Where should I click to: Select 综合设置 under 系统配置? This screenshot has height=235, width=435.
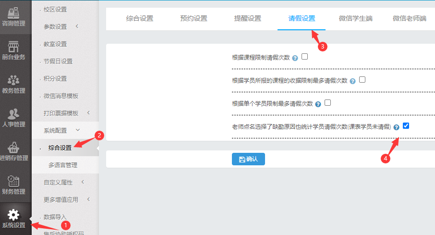pyautogui.click(x=60, y=148)
